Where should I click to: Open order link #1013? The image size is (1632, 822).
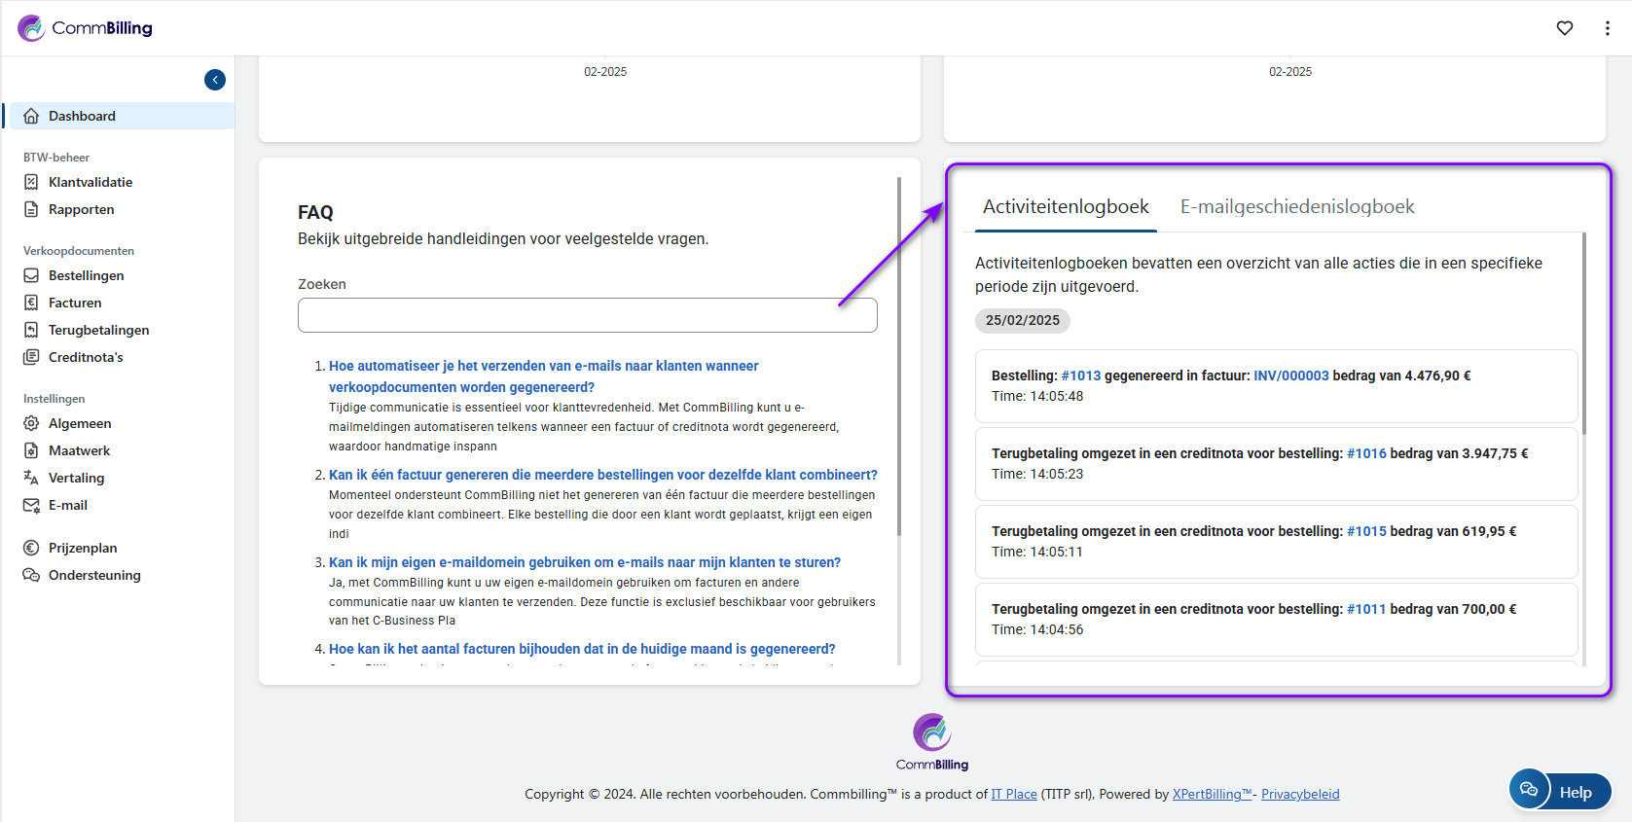pos(1080,375)
